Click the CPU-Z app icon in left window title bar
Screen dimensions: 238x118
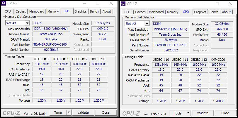(3, 3)
